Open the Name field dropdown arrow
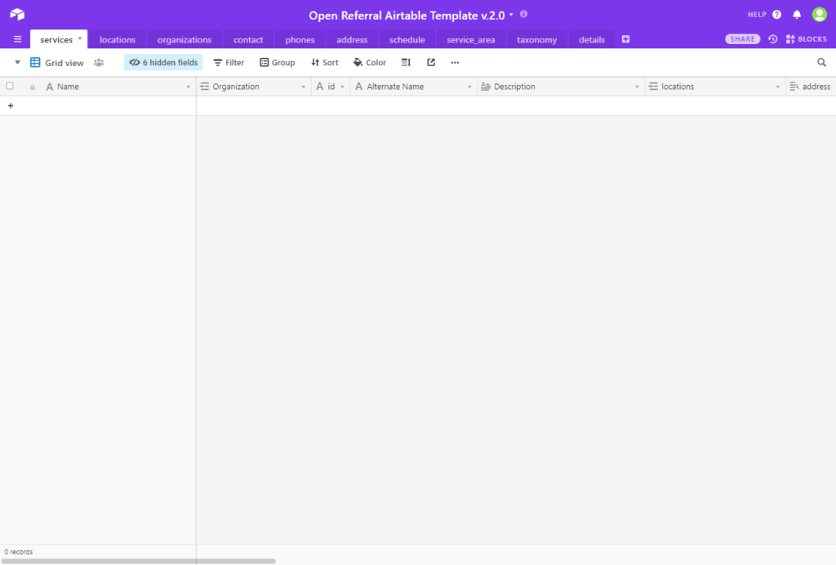The width and height of the screenshot is (836, 565). 188,87
